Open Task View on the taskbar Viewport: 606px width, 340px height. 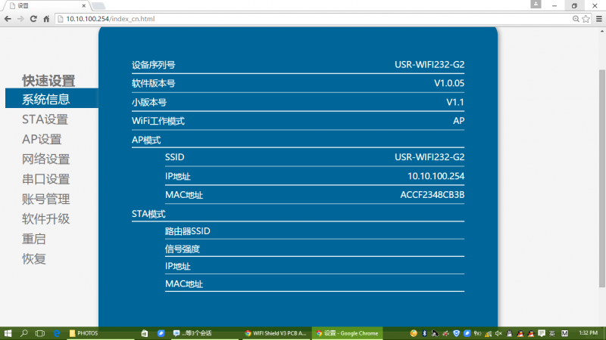pyautogui.click(x=40, y=333)
